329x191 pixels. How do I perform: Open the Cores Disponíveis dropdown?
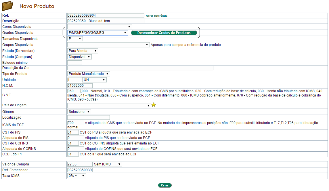click(100, 27)
